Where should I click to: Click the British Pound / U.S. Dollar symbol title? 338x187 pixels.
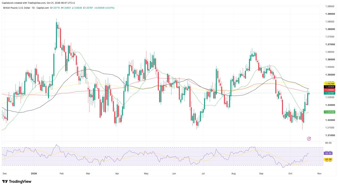click(x=16, y=8)
